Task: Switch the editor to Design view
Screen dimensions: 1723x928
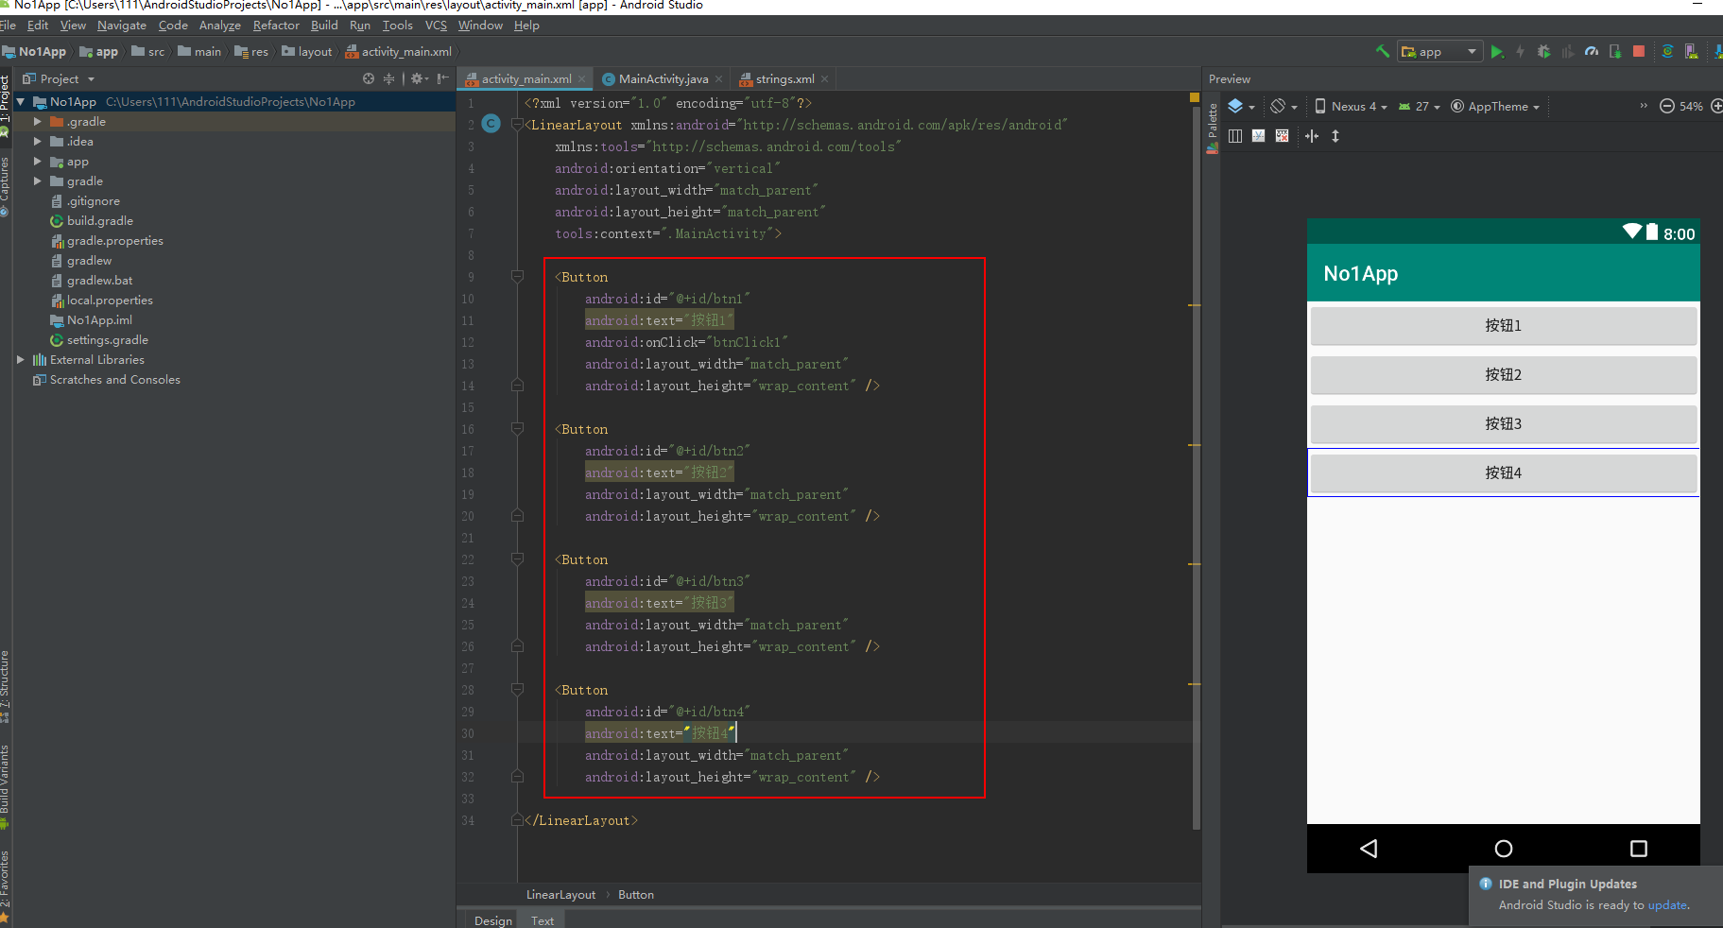Action: [492, 920]
